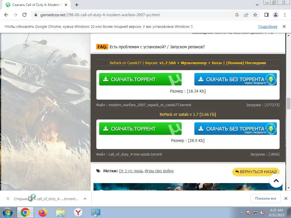
Task: Go back with browser back arrow
Action: coord(6,15)
